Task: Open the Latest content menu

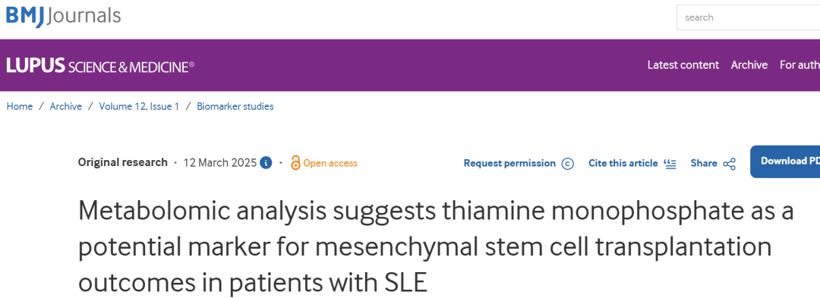Action: pyautogui.click(x=683, y=65)
